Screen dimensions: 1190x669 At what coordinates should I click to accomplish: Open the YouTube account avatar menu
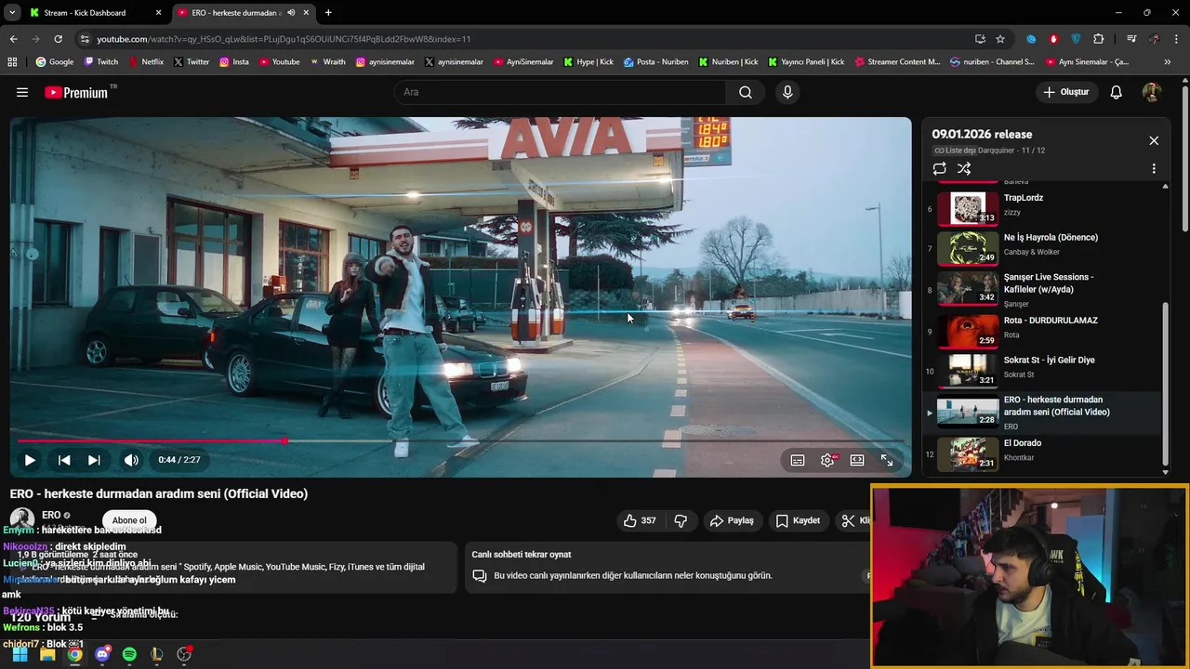1152,92
